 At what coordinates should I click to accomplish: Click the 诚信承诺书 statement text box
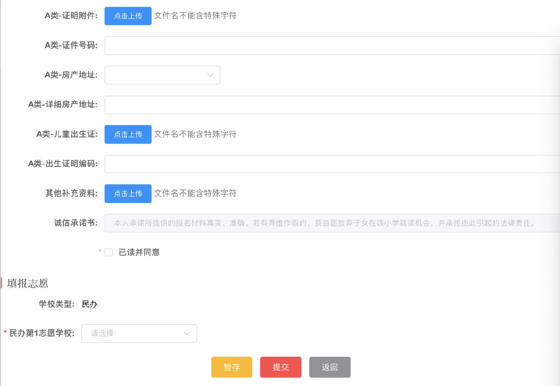coord(327,223)
